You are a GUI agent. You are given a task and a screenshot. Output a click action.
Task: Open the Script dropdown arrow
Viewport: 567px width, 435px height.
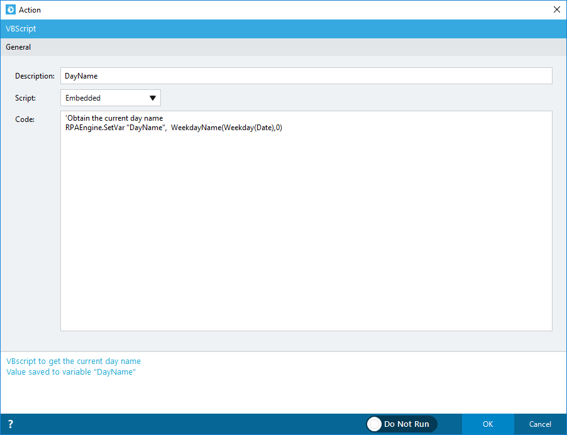(152, 98)
